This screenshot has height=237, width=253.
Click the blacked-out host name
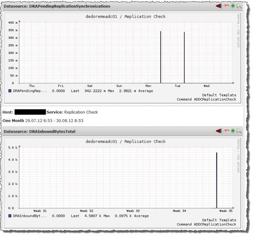click(x=30, y=112)
